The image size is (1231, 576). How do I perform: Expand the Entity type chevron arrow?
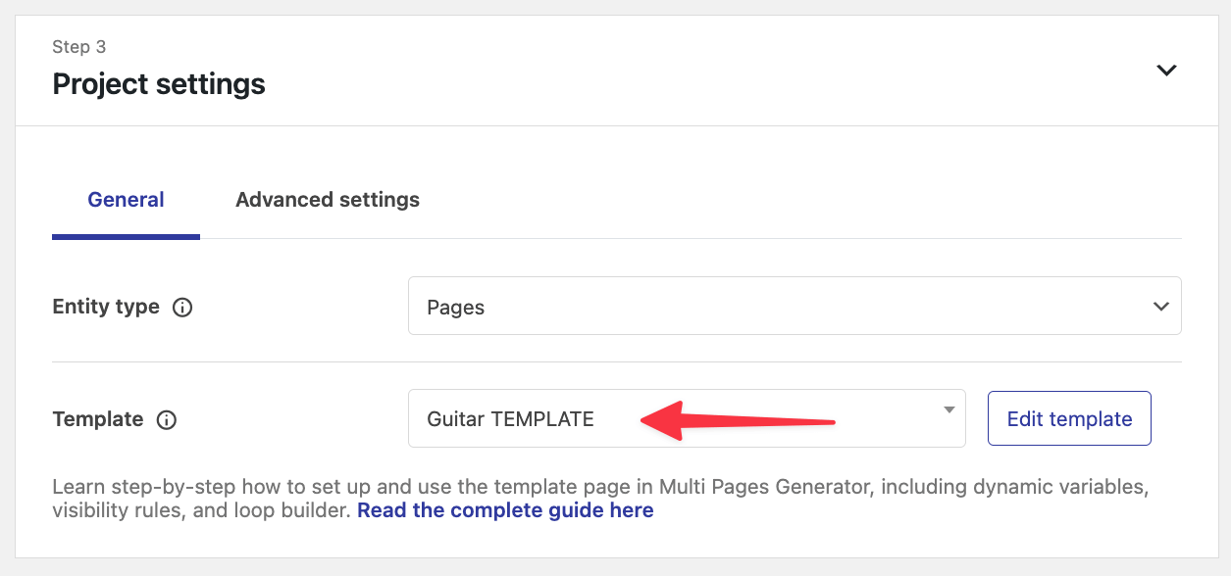tap(1161, 307)
